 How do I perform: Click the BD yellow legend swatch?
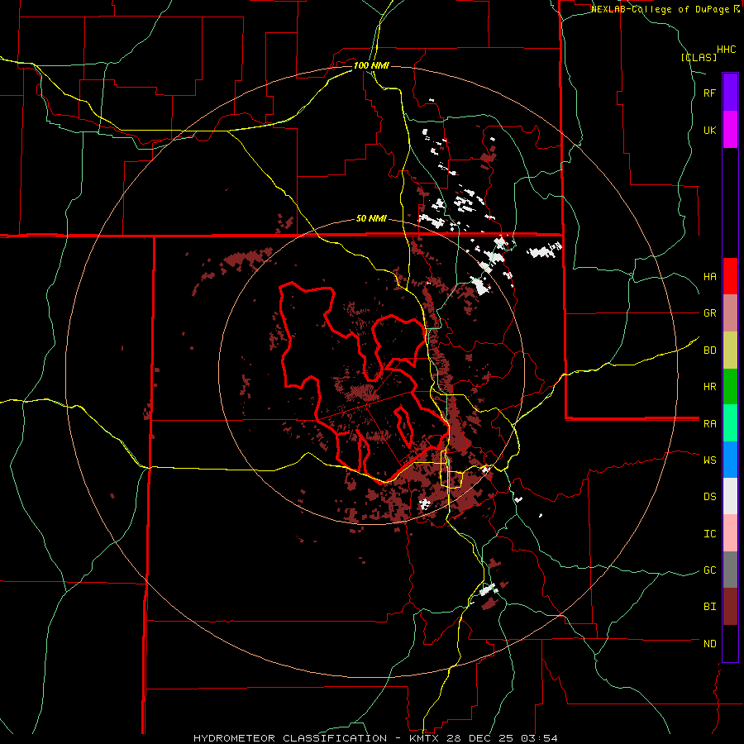(730, 351)
